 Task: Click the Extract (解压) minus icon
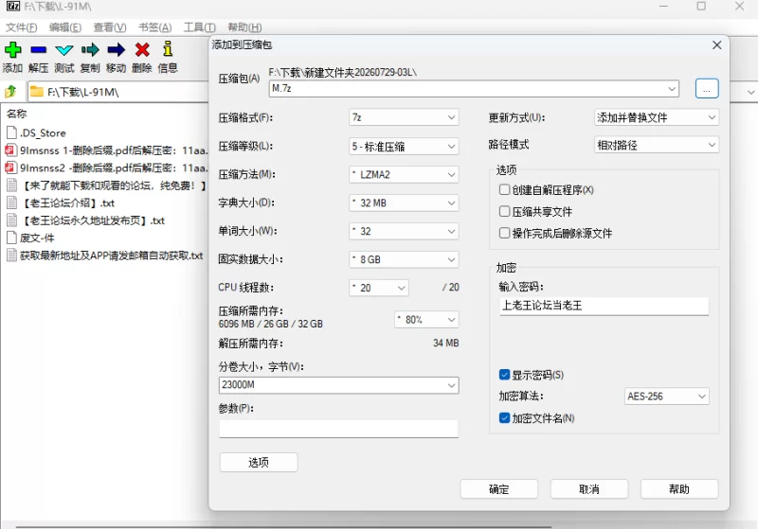[x=38, y=50]
